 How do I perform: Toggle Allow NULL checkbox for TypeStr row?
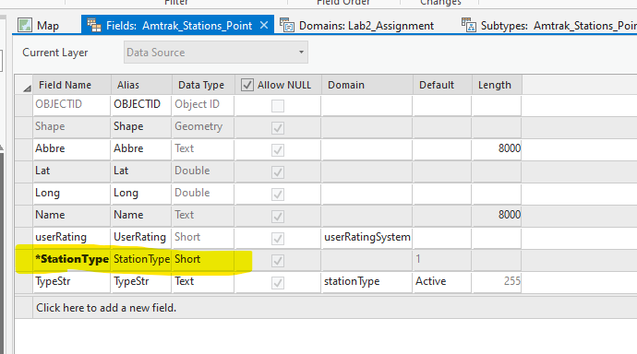[278, 283]
